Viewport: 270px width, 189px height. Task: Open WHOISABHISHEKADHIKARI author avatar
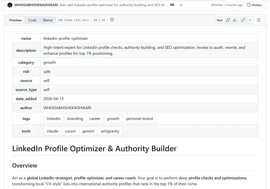(x=10, y=5)
